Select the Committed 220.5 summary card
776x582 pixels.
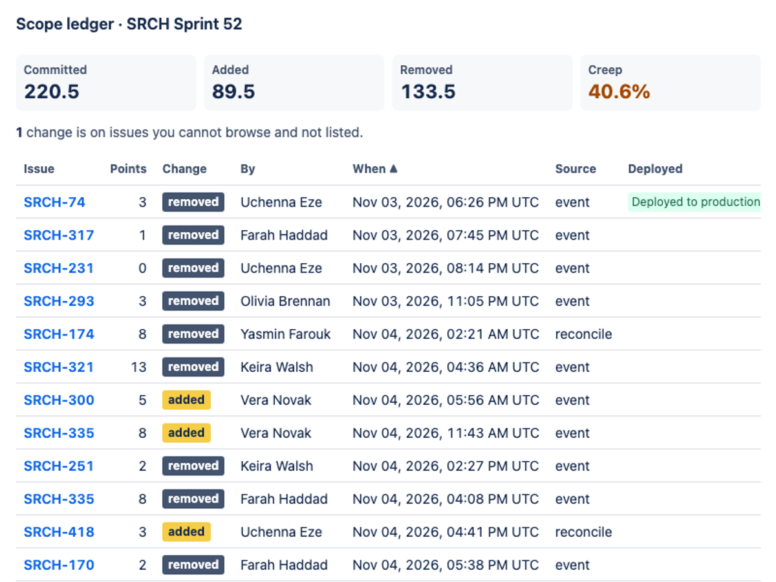(106, 83)
